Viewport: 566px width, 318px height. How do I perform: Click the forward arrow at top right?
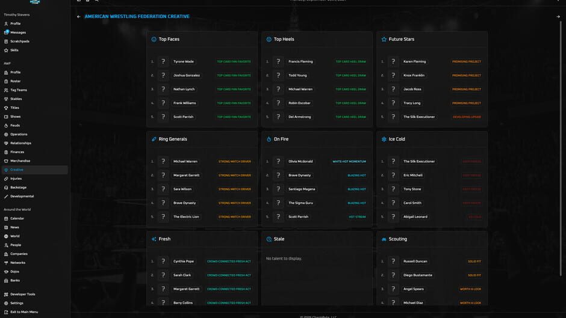(x=558, y=17)
